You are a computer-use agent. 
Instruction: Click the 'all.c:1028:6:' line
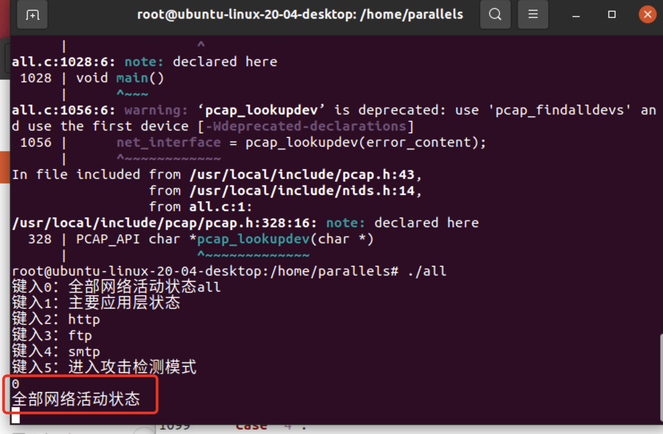[x=145, y=62]
